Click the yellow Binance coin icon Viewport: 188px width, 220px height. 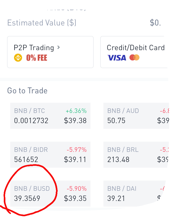[x=18, y=58]
